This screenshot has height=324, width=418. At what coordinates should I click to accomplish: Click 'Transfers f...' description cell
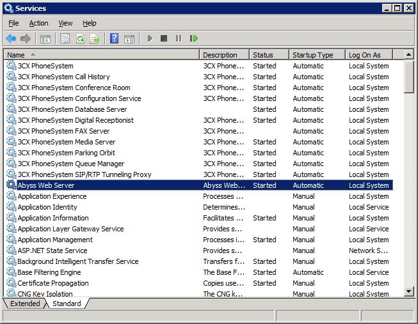click(x=223, y=261)
